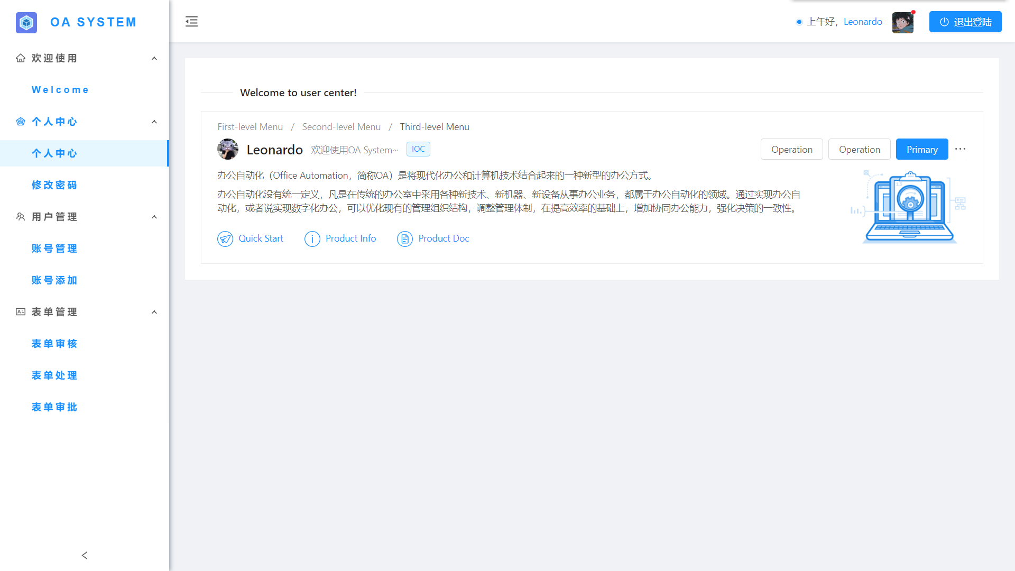
Task: Click the Product Doc document icon
Action: click(405, 239)
